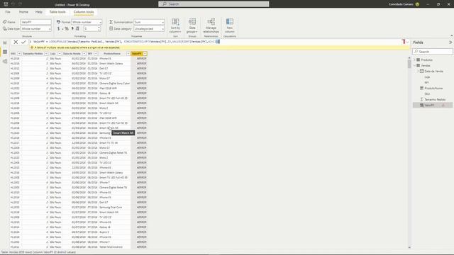Click the Fields pane Search box
The image size is (454, 255).
(x=433, y=52)
